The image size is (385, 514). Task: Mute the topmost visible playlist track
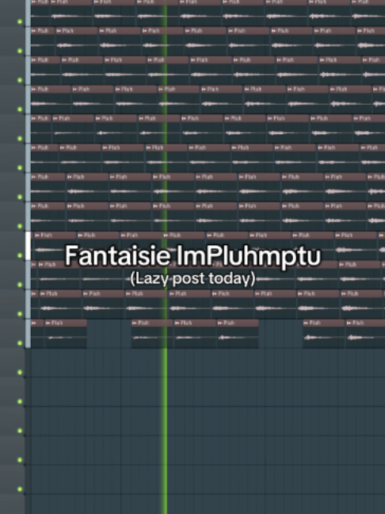(20, 21)
